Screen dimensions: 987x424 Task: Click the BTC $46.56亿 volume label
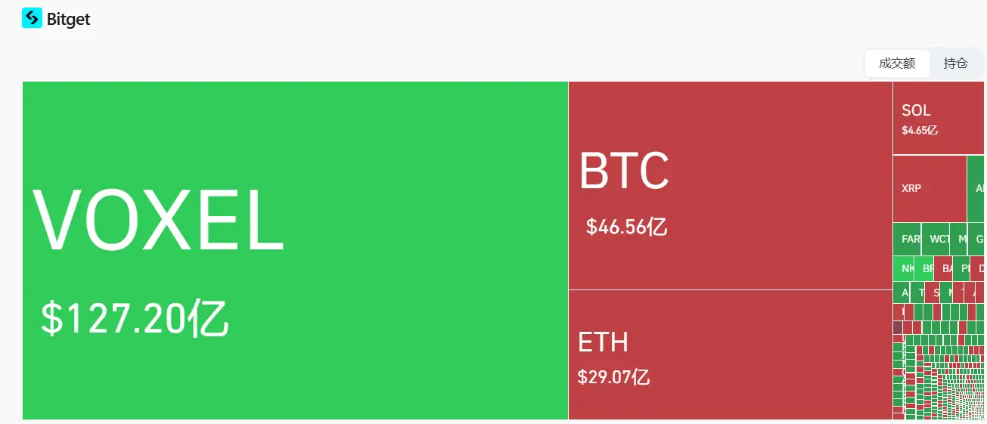[626, 226]
